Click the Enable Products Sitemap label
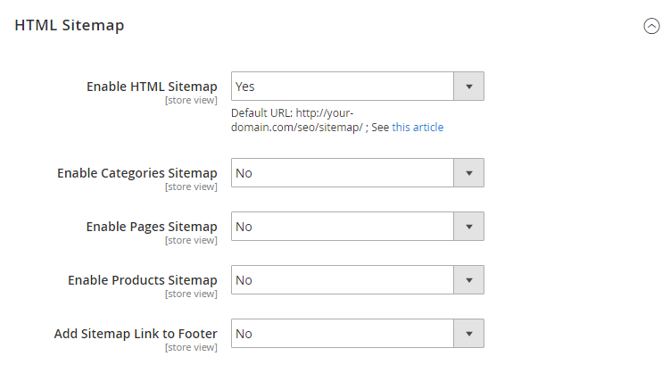The width and height of the screenshot is (670, 373). tap(142, 280)
